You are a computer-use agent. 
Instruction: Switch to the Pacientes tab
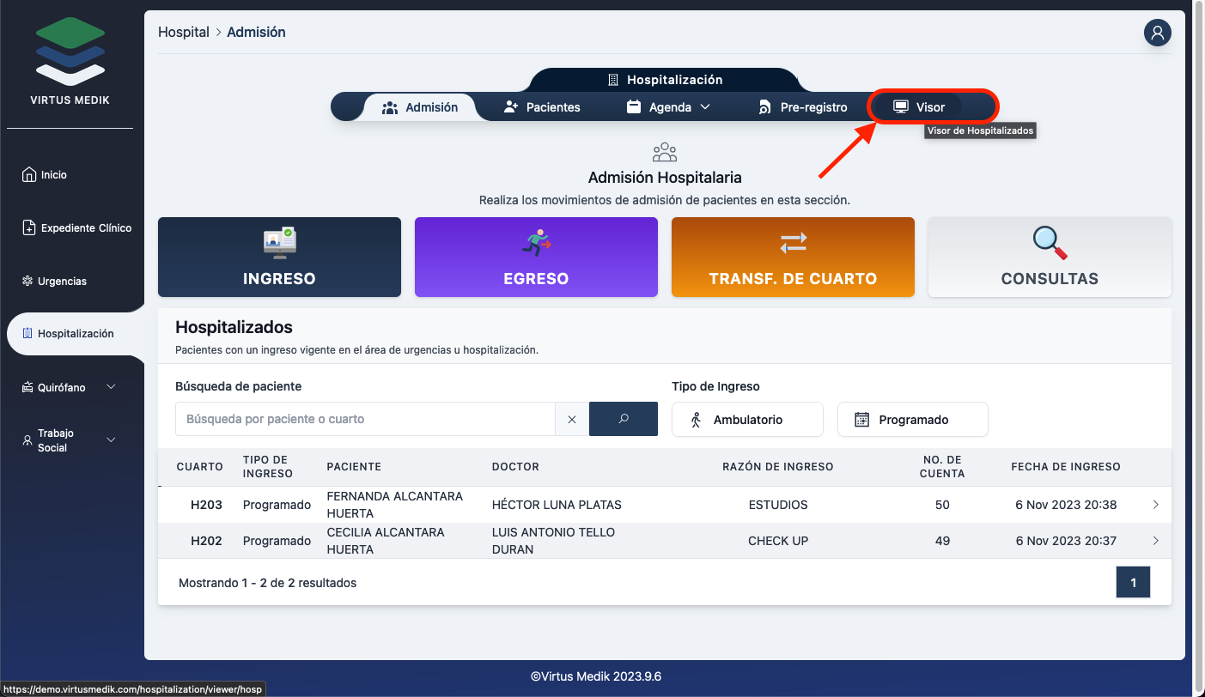pyautogui.click(x=542, y=107)
